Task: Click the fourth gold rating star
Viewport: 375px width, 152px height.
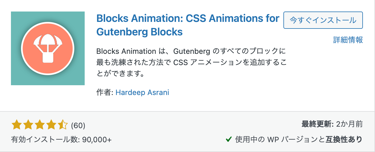Action: [51, 125]
